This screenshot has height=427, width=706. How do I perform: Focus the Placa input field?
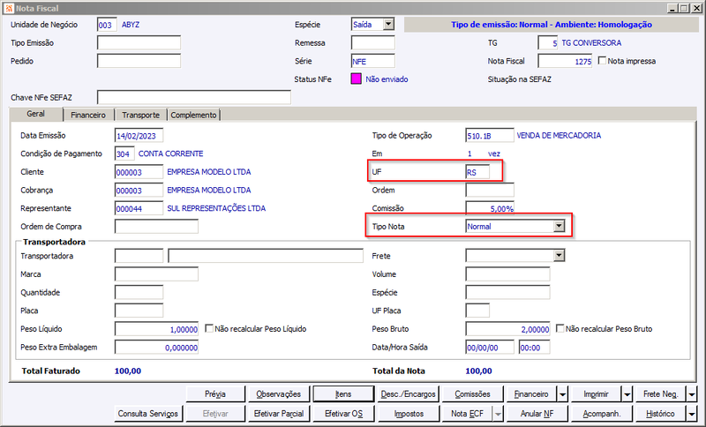139,311
